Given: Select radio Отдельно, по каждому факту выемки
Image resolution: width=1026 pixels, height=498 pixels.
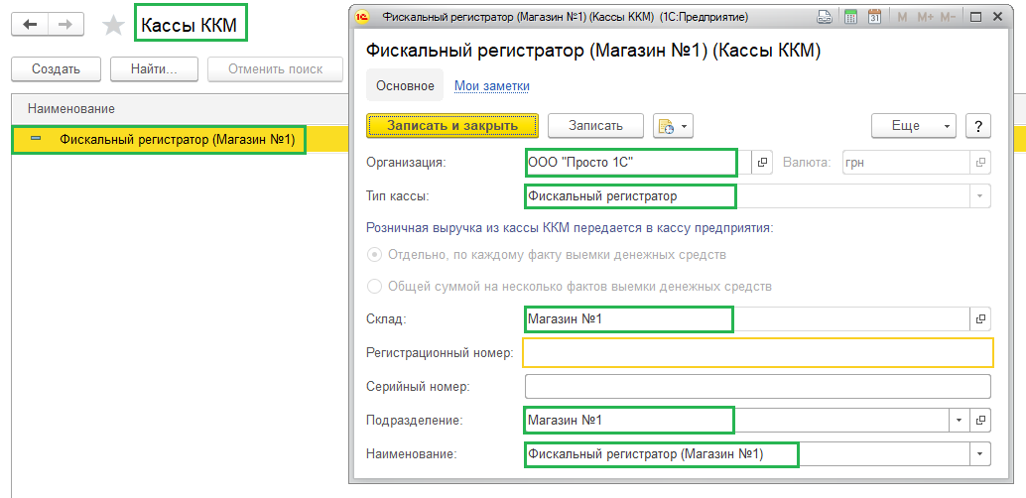Looking at the screenshot, I should coord(374,255).
